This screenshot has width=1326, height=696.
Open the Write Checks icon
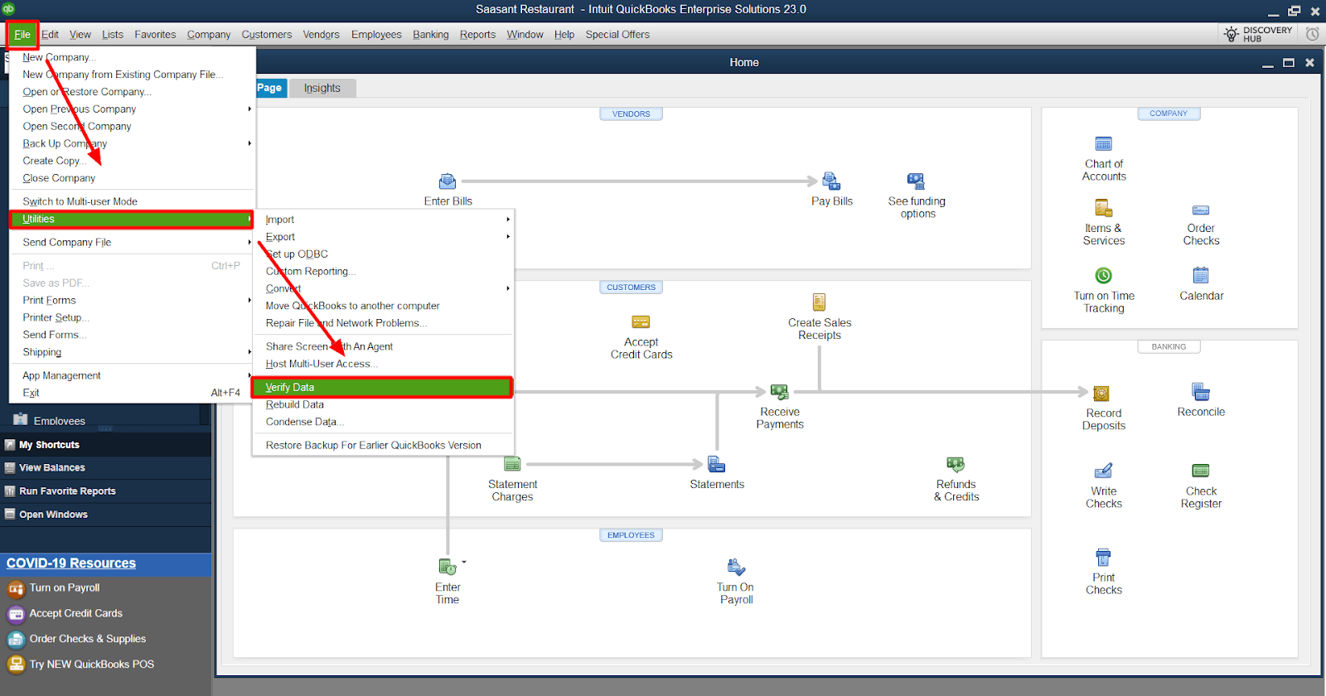(x=1103, y=471)
